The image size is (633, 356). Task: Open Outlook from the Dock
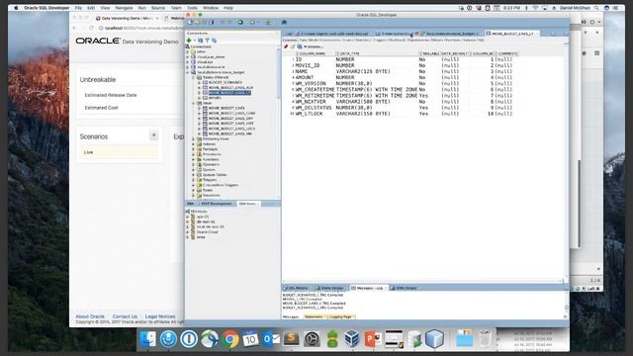271,338
